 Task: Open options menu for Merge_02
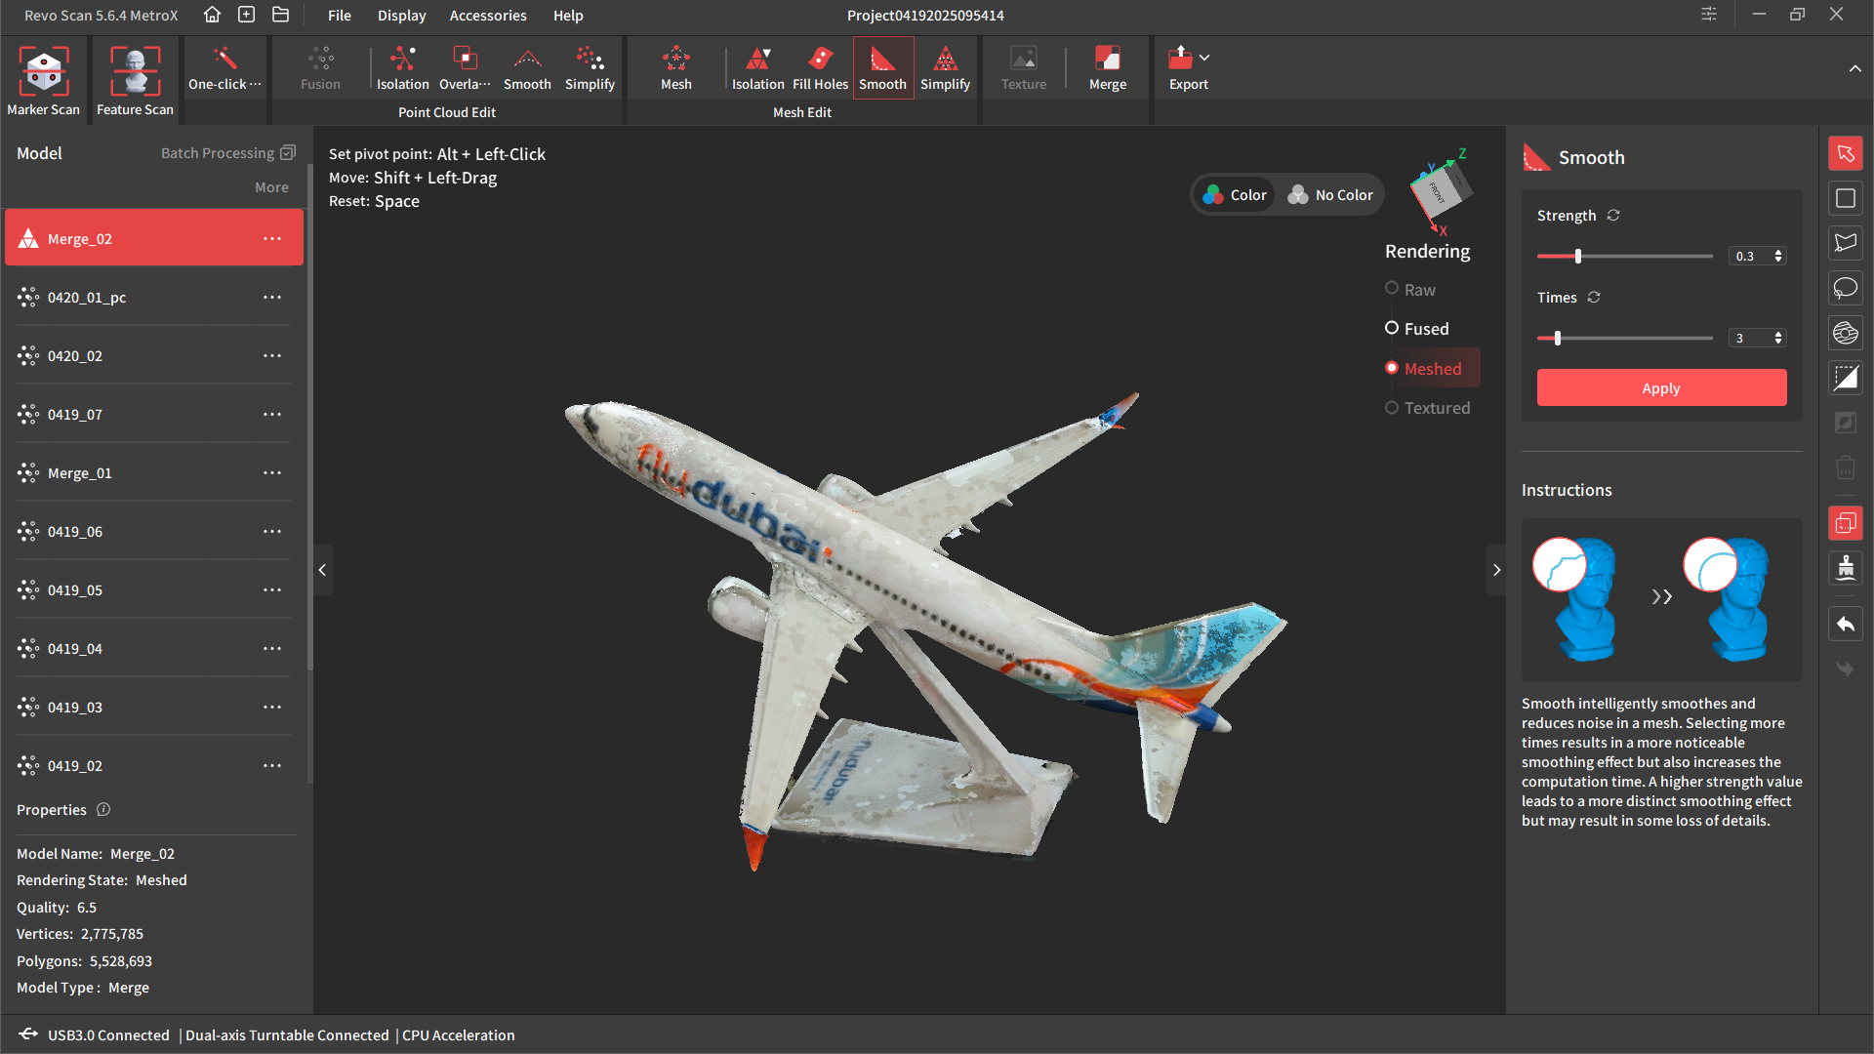[x=272, y=239]
